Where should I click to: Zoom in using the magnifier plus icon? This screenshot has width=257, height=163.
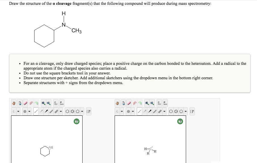tap(43, 103)
